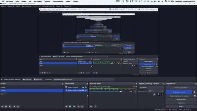197x111 pixels.
Task: Open macOS Spotlight search icon
Action: 169,1
